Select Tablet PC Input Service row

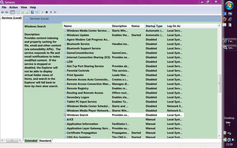[x=123, y=102]
